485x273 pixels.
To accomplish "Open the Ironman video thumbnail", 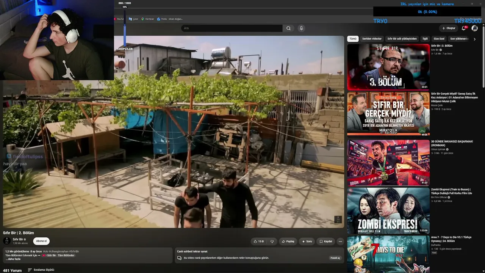I will tap(388, 163).
